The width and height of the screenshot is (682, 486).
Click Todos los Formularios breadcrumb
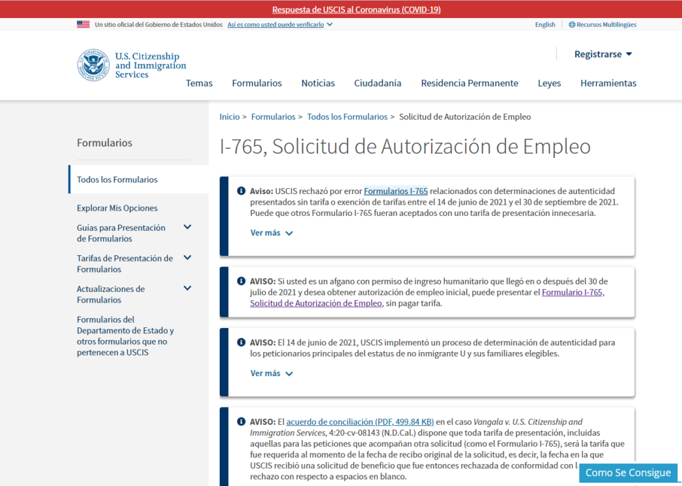tap(347, 117)
